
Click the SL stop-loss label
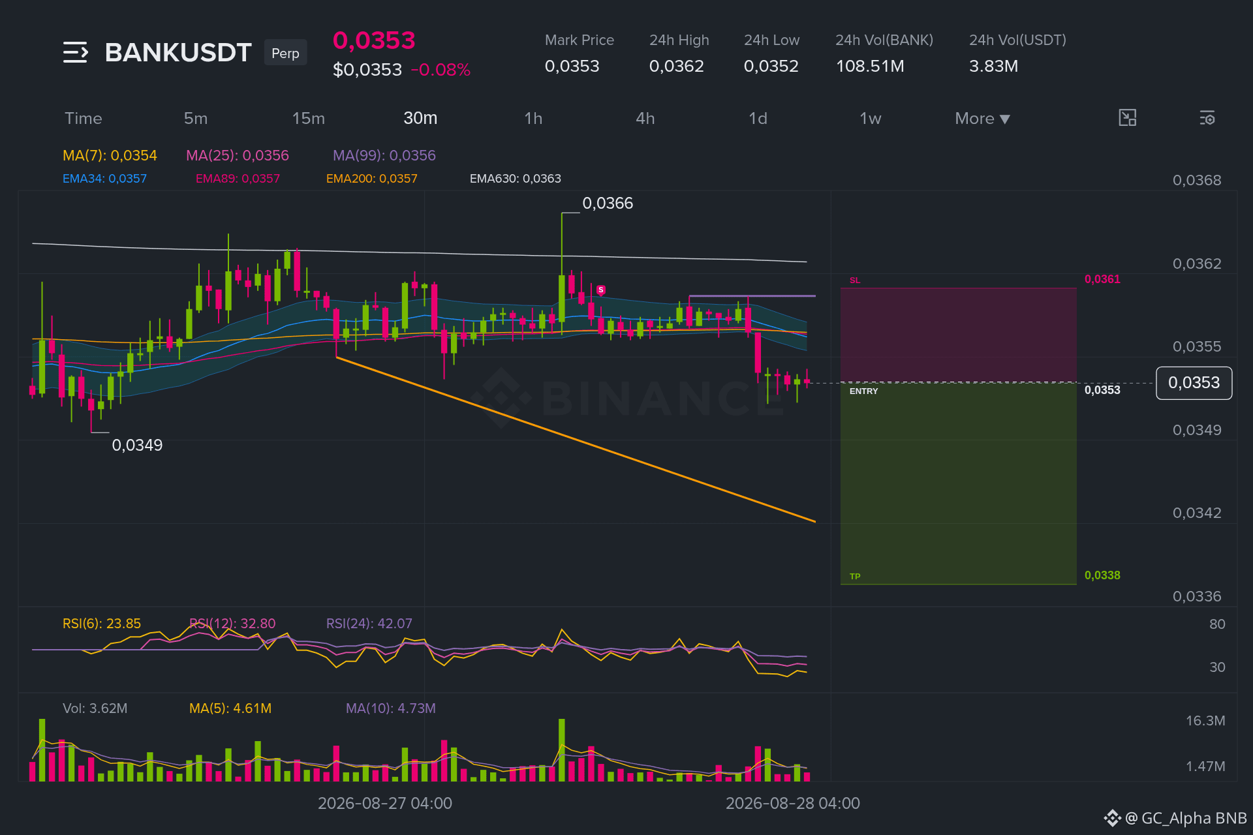(x=855, y=281)
